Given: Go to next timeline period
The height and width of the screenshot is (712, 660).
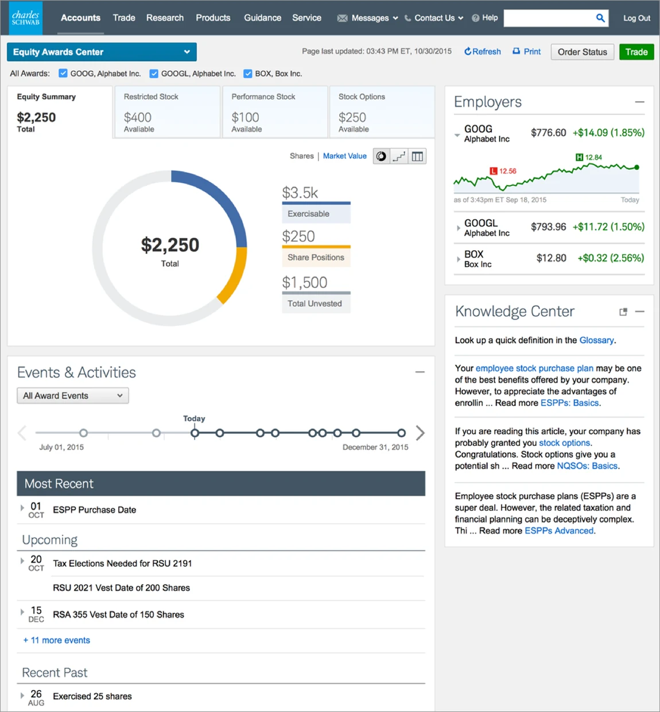Looking at the screenshot, I should [420, 433].
